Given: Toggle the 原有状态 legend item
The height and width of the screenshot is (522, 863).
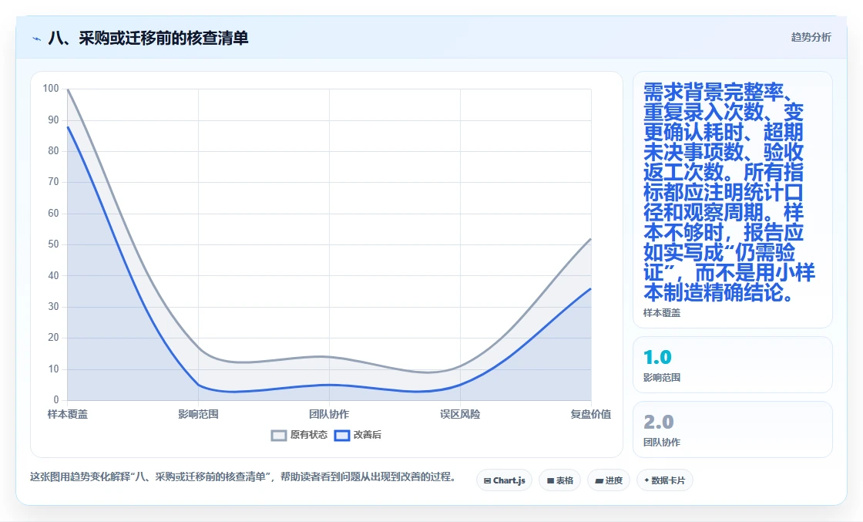Looking at the screenshot, I should point(300,435).
